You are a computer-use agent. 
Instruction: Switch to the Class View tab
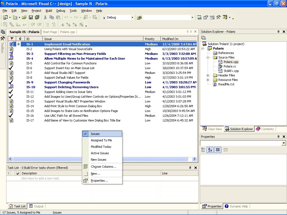(212, 129)
